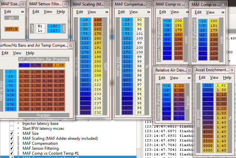Select the Start IPW latency mcsec item
Viewport: 236px width, 158px height.
click(43, 129)
